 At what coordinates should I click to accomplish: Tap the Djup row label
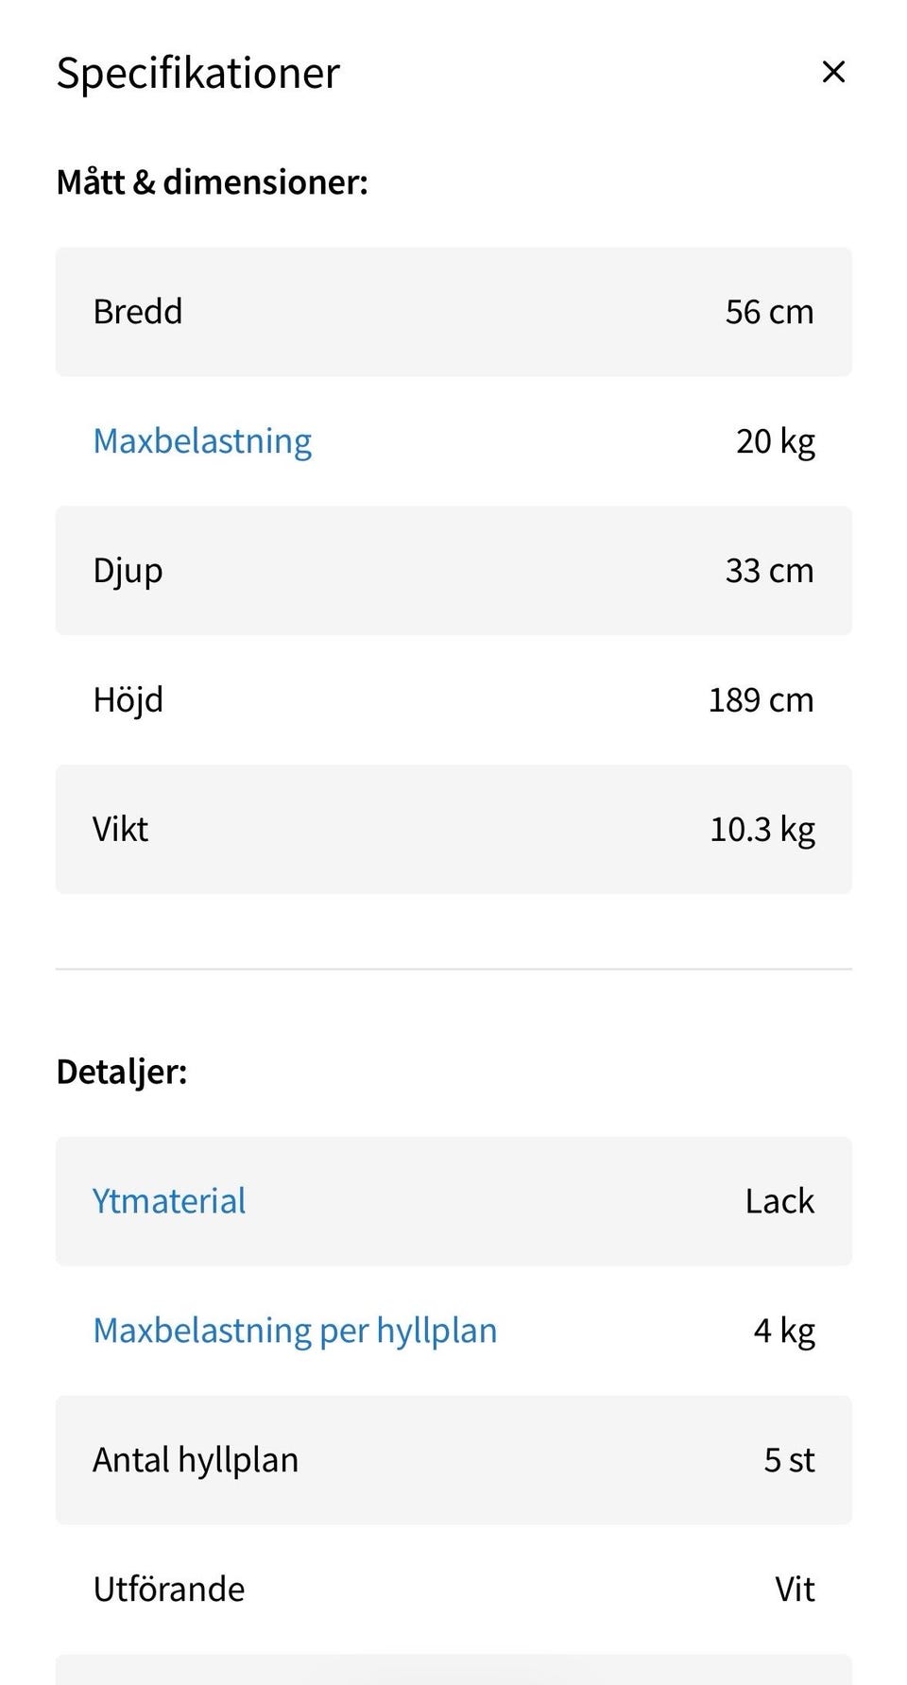click(x=128, y=571)
